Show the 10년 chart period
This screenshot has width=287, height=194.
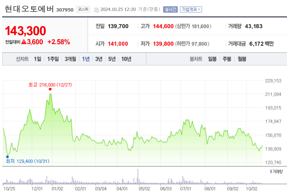[126, 59]
